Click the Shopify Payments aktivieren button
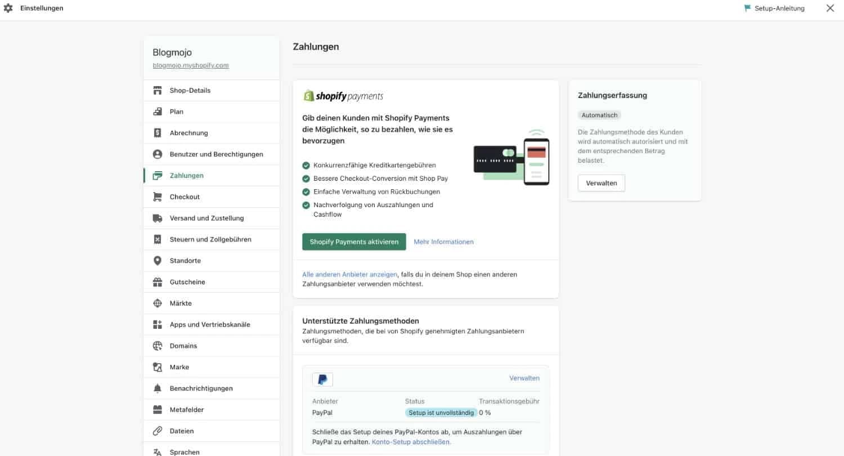This screenshot has height=456, width=844. point(353,242)
